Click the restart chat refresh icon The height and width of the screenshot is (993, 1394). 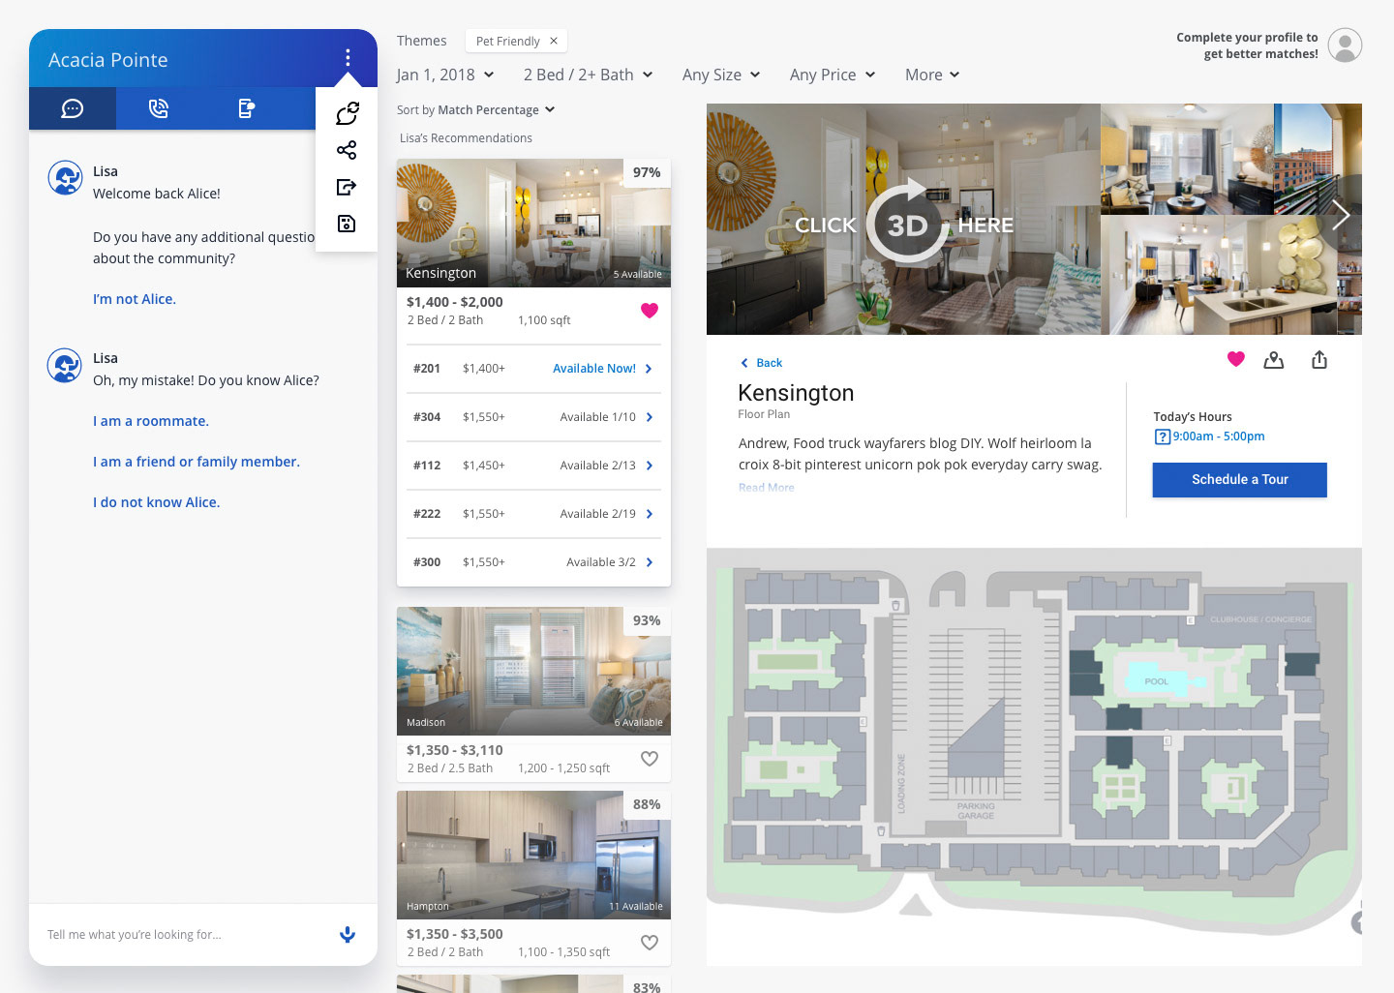348,113
